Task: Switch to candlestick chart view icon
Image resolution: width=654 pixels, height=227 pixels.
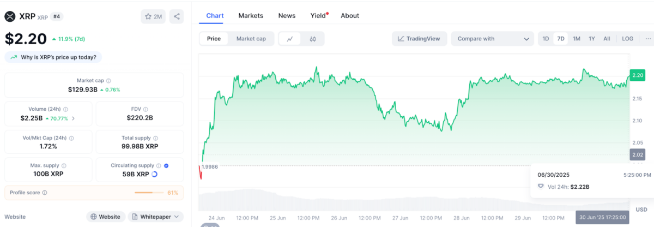Action: (313, 39)
